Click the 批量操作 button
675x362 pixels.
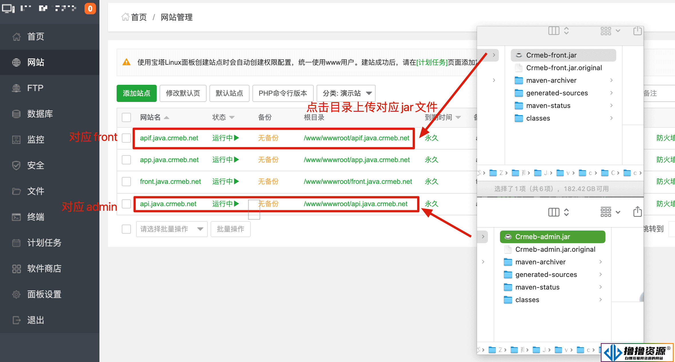pos(231,229)
